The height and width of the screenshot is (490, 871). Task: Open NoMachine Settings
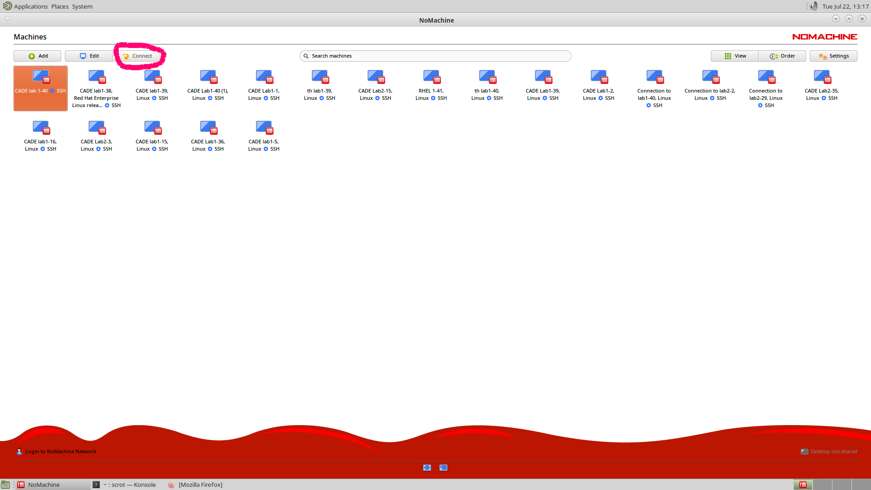click(833, 56)
